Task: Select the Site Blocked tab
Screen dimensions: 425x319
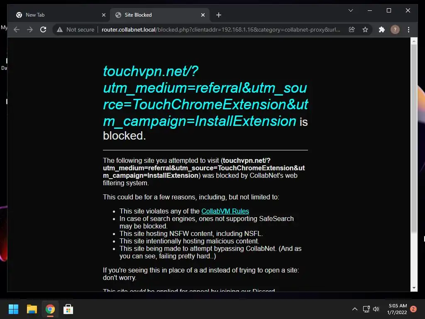Action: [160, 15]
